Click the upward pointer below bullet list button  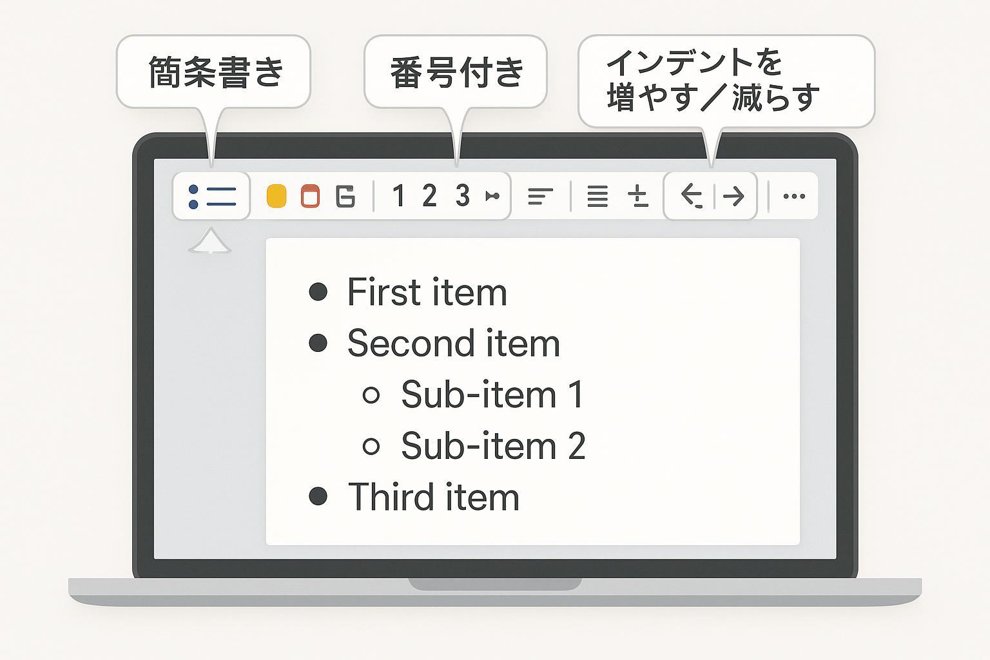210,241
